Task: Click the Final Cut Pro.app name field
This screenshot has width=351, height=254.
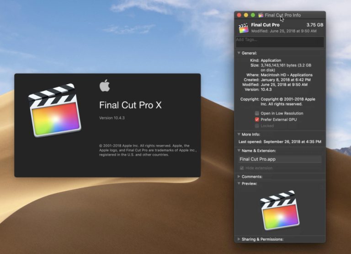Action: [x=280, y=159]
